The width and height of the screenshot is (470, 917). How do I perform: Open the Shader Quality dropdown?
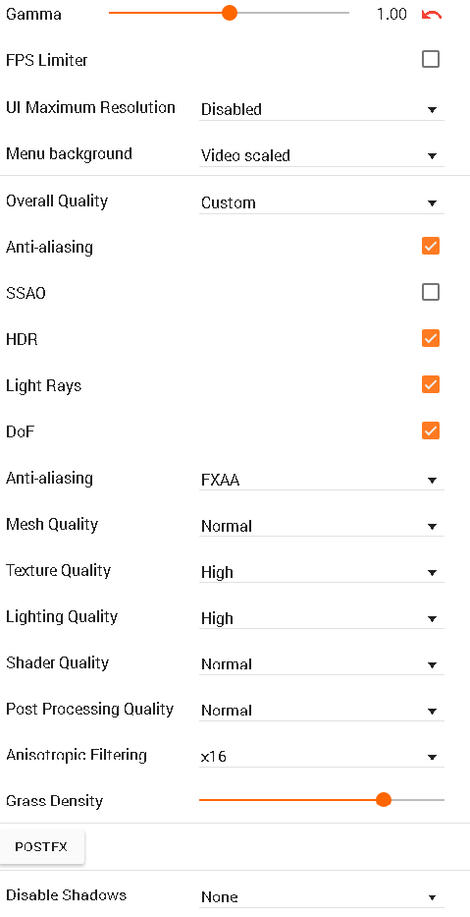pos(322,665)
